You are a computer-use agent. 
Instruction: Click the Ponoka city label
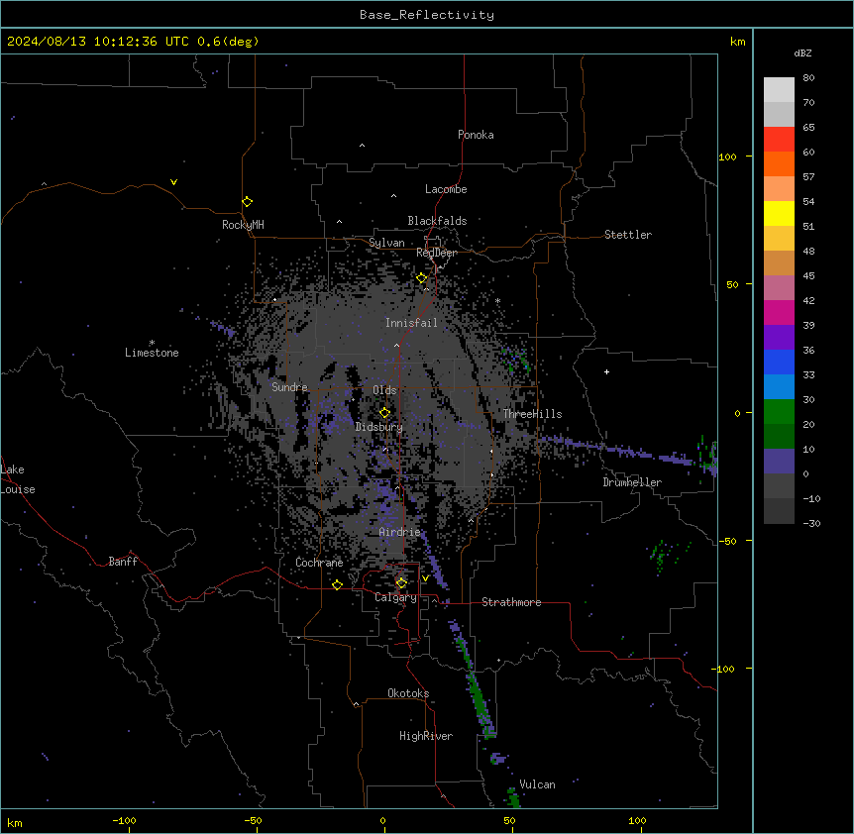pos(476,135)
